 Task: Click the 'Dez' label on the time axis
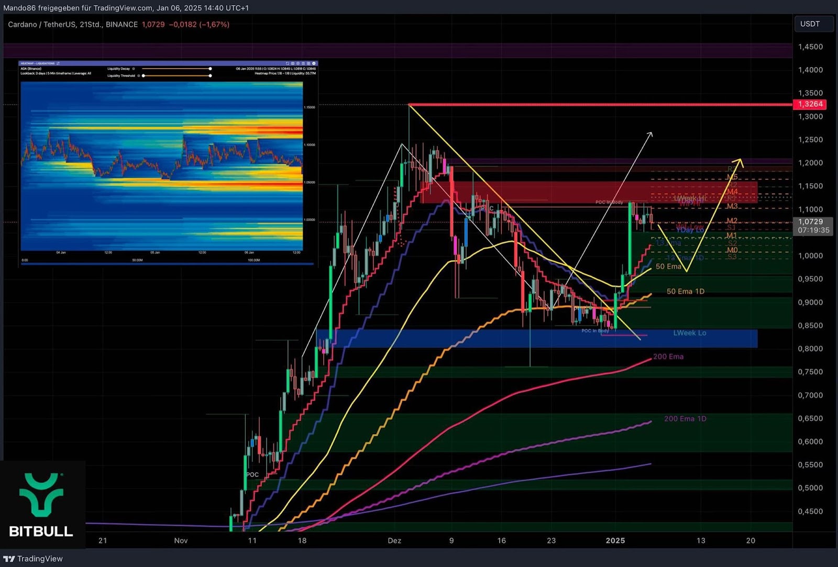coord(394,540)
